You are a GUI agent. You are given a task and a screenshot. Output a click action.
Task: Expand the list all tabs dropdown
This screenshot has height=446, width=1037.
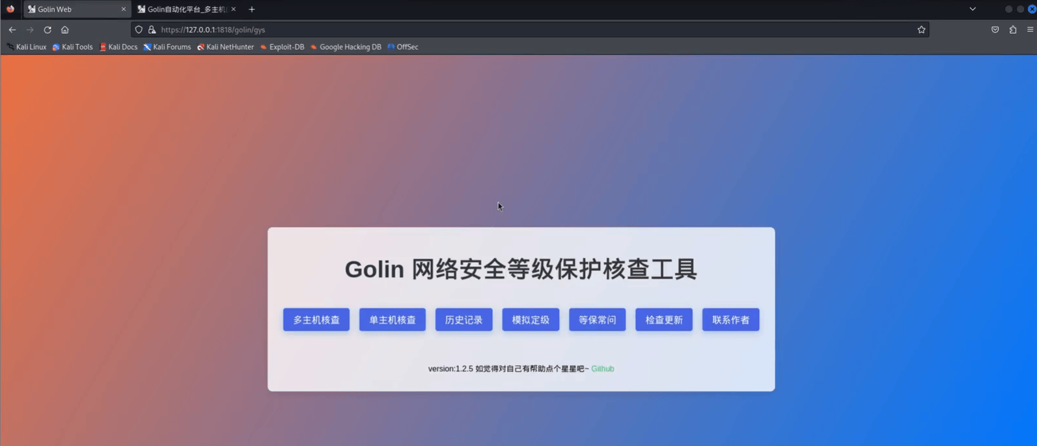coord(973,9)
